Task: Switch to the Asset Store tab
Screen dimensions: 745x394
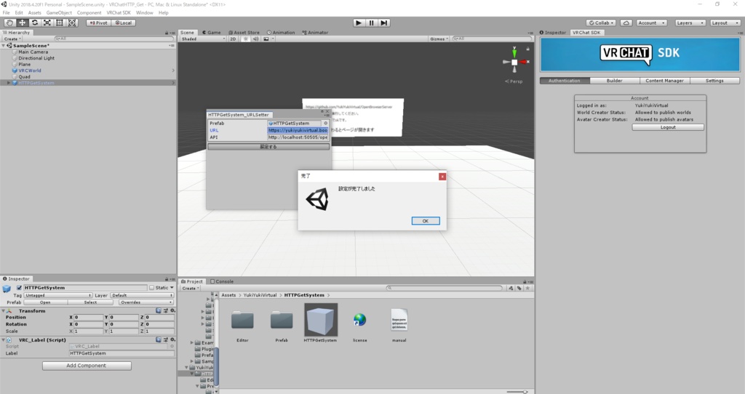Action: pyautogui.click(x=244, y=33)
